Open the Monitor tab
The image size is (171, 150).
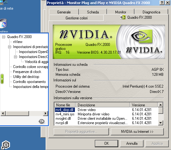click(121, 12)
